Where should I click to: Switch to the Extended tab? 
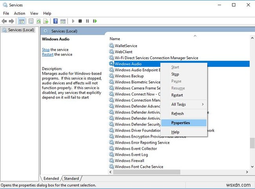point(51,178)
